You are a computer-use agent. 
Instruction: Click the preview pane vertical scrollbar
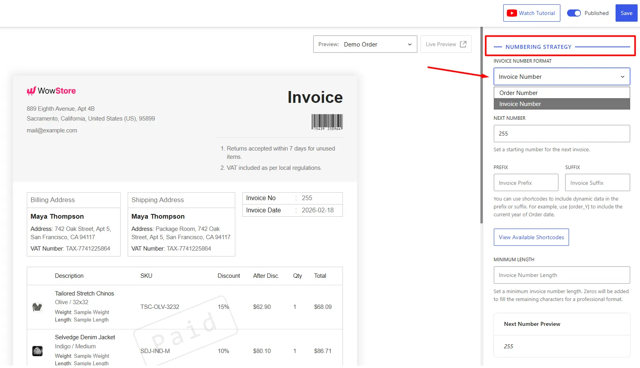481,125
